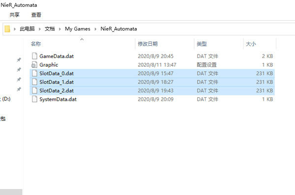Click the SlotData_1.dat file icon
Viewport: 295px width, 195px height.
click(34, 82)
